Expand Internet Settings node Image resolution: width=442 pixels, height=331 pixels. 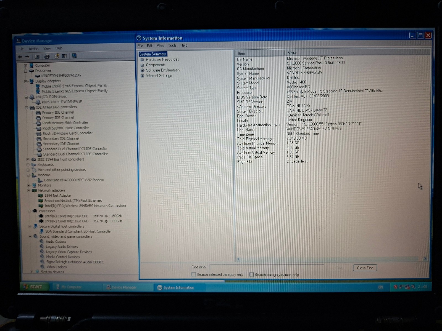143,76
